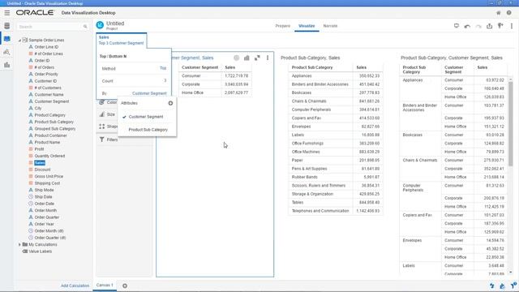519x292 pixels.
Task: Click the Paper row in Product Sub Category table
Action: tap(335, 161)
